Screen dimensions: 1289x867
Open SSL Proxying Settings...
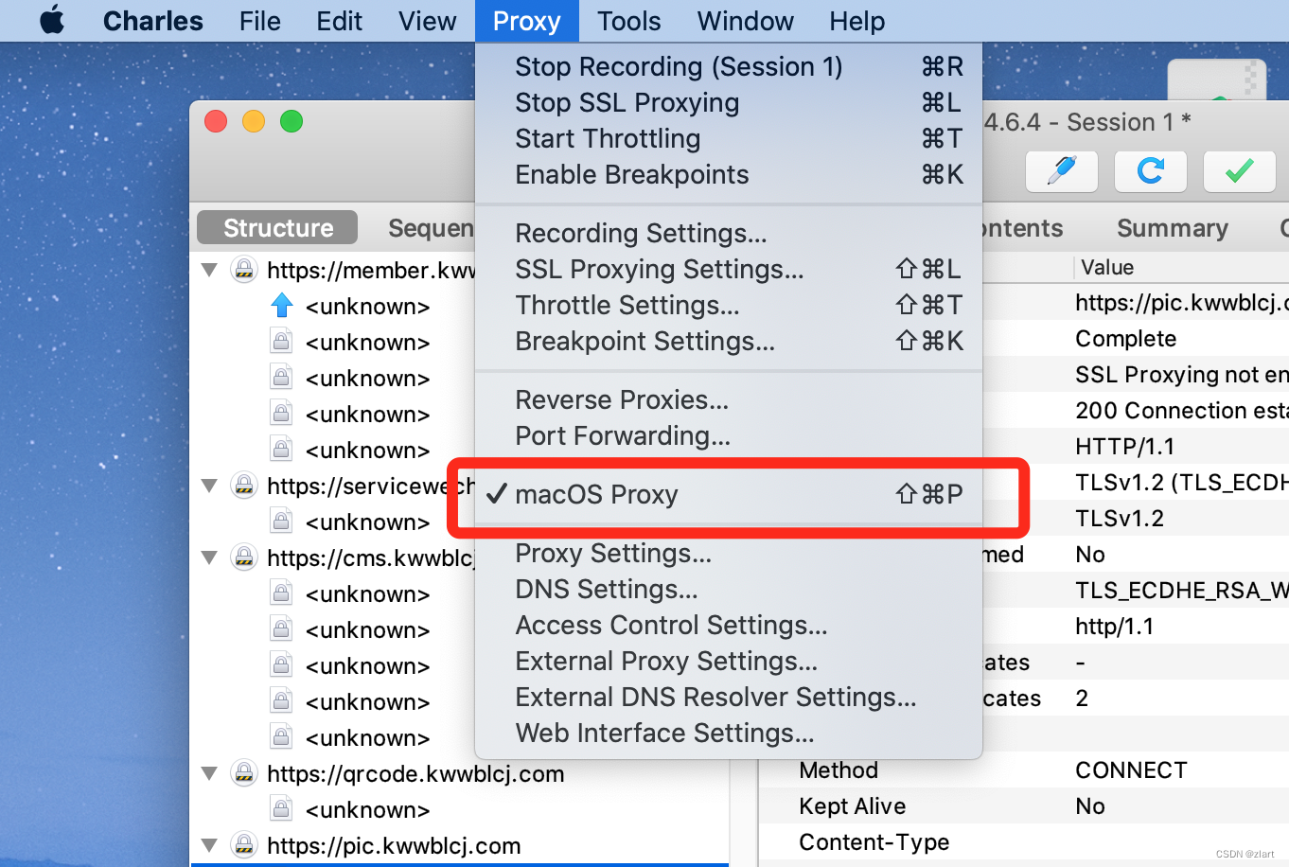click(x=729, y=269)
